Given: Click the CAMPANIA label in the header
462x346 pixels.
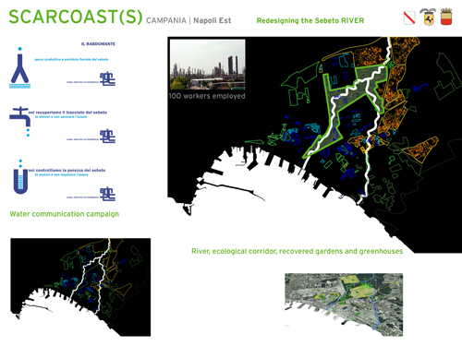Looking at the screenshot, I should tap(166, 20).
